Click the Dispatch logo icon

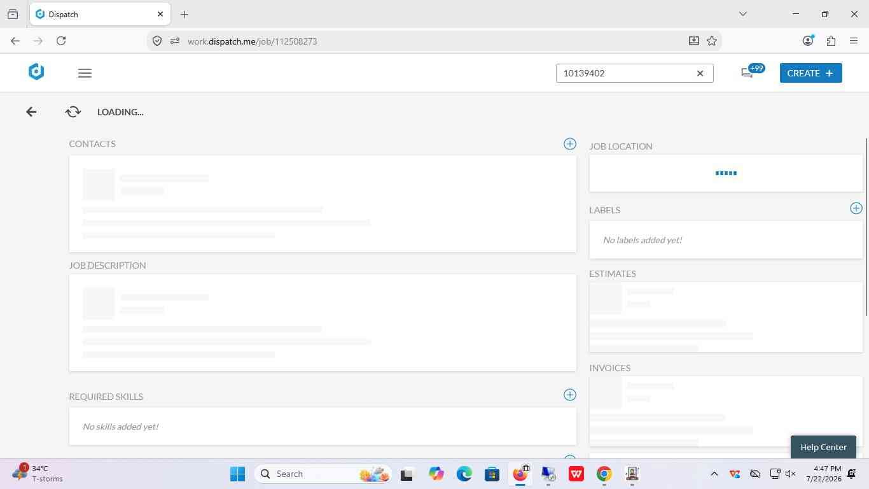point(36,72)
